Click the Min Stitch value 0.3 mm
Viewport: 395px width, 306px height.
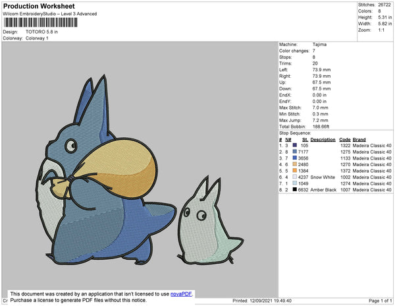[x=320, y=114]
